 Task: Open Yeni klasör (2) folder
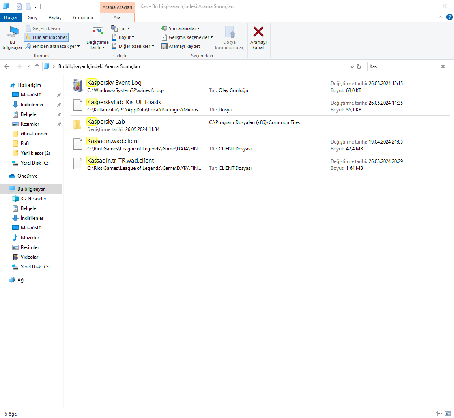[x=35, y=153]
